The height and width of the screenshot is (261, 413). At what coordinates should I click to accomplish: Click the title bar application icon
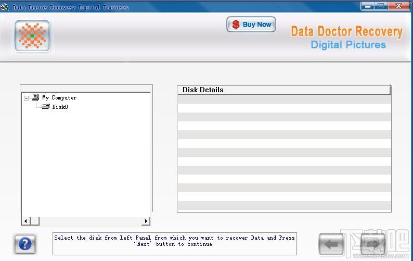coord(5,7)
